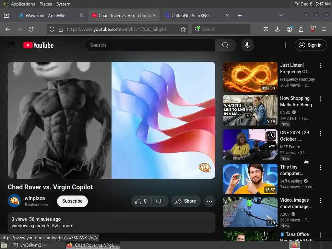Open the winpizza channel name link
Viewport: 332px width, 249px height.
[x=35, y=198]
